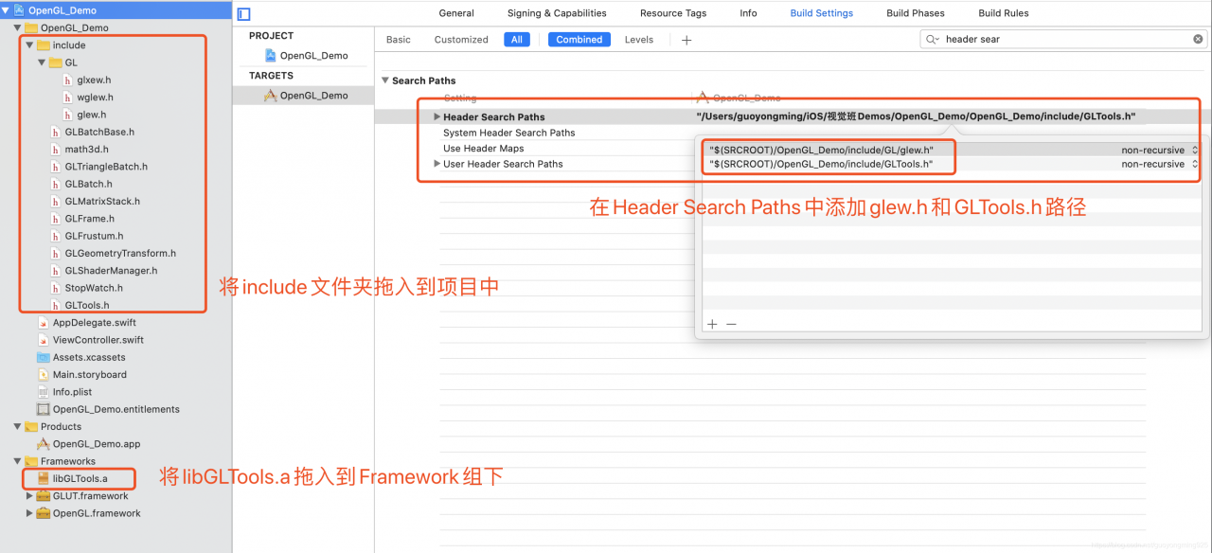Image resolution: width=1212 pixels, height=553 pixels.
Task: Expand the GLUT.framework item
Action: coord(29,496)
